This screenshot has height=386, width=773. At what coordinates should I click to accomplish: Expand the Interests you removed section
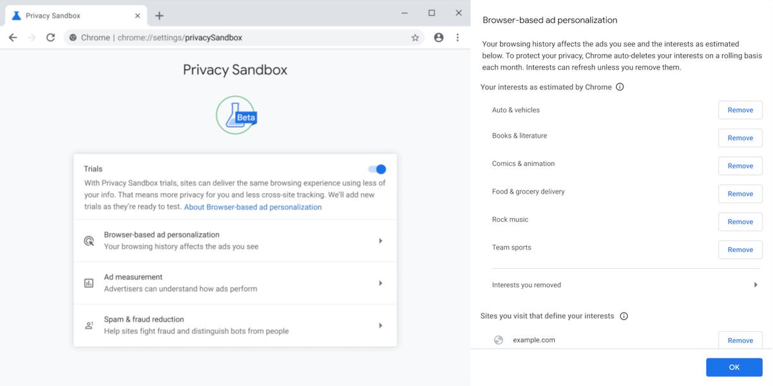click(625, 285)
